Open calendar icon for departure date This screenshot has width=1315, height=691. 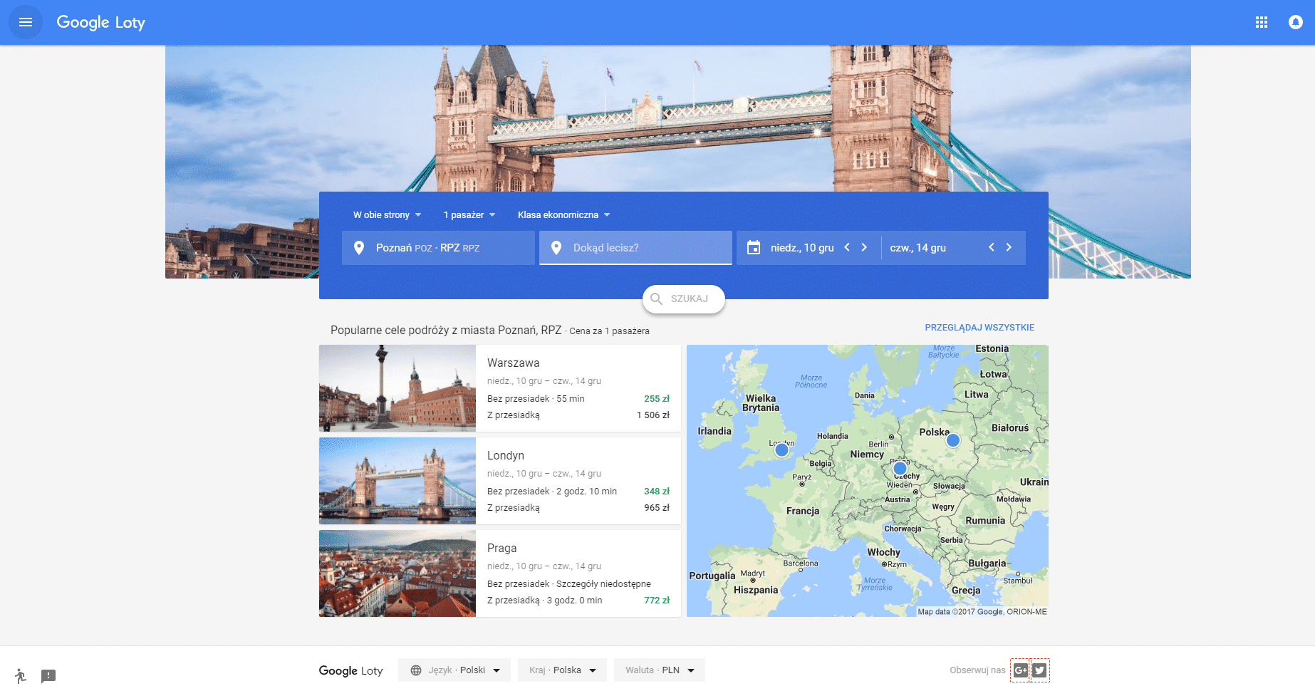click(x=754, y=248)
